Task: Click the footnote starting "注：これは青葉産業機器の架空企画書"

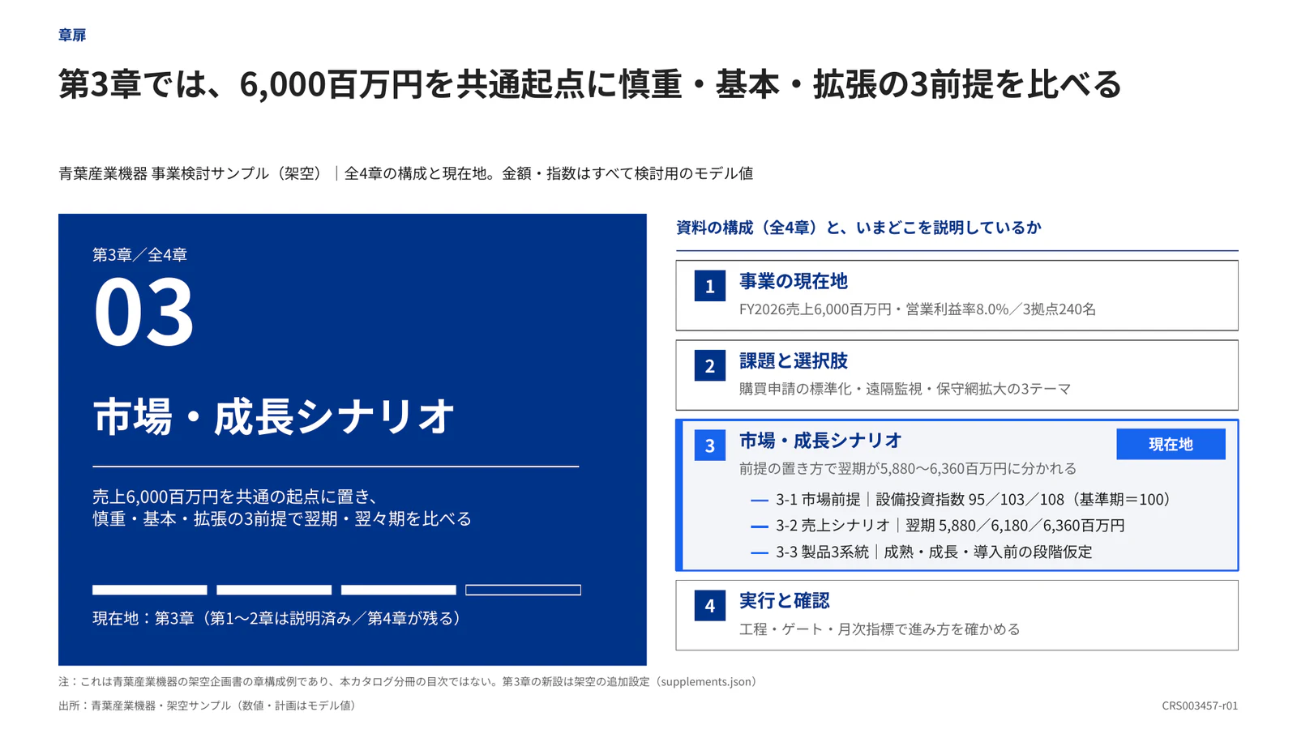Action: (x=410, y=682)
